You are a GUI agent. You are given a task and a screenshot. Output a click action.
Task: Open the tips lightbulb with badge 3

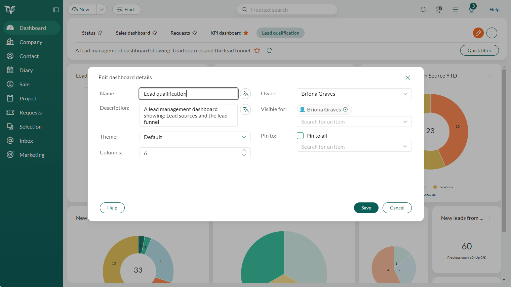pos(471,9)
